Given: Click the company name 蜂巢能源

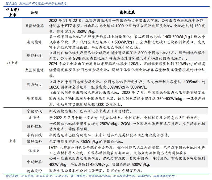Looking at the screenshot, I should pyautogui.click(x=34, y=99).
